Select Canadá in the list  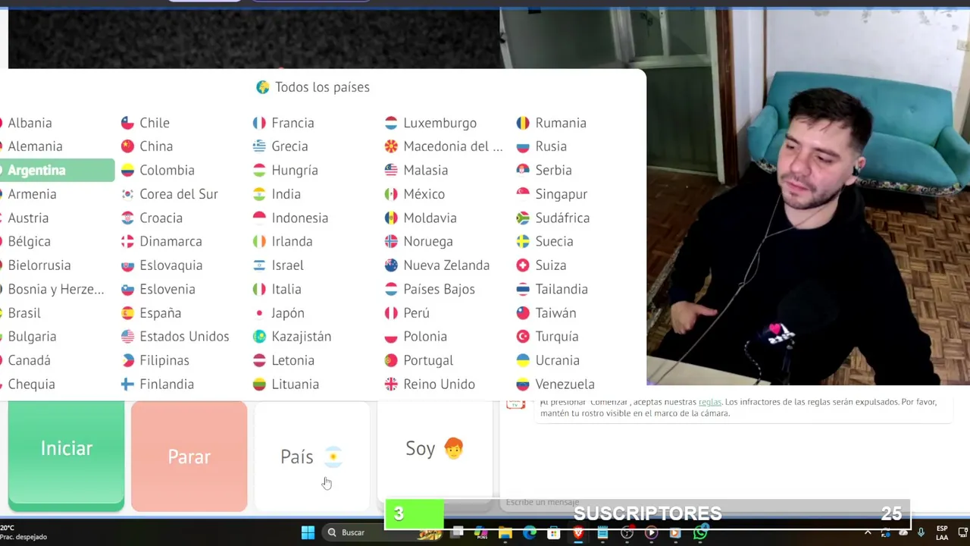tap(29, 360)
